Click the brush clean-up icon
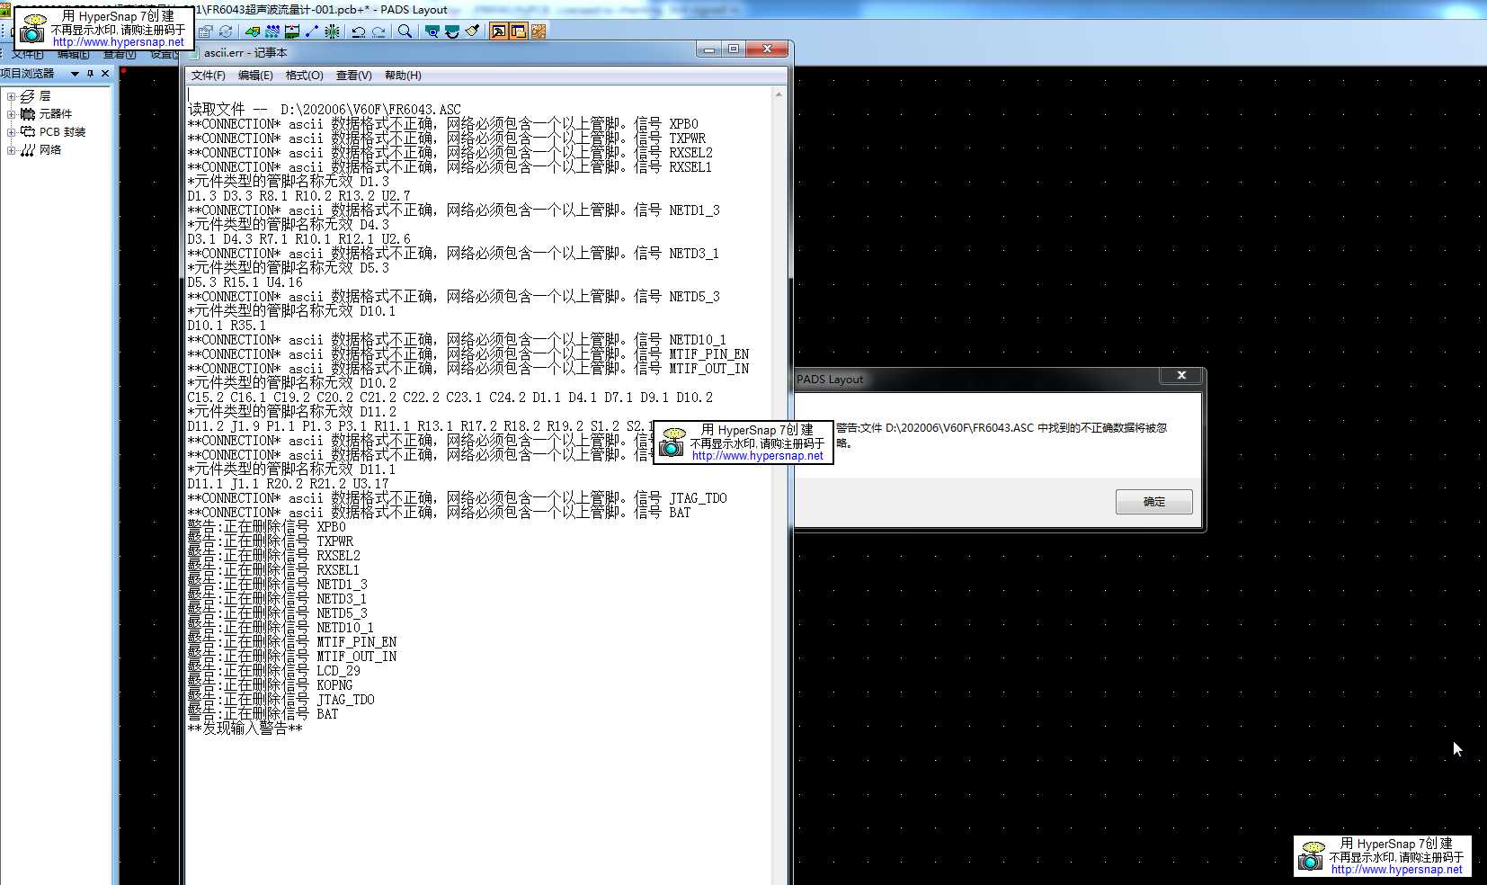1487x885 pixels. 472,31
